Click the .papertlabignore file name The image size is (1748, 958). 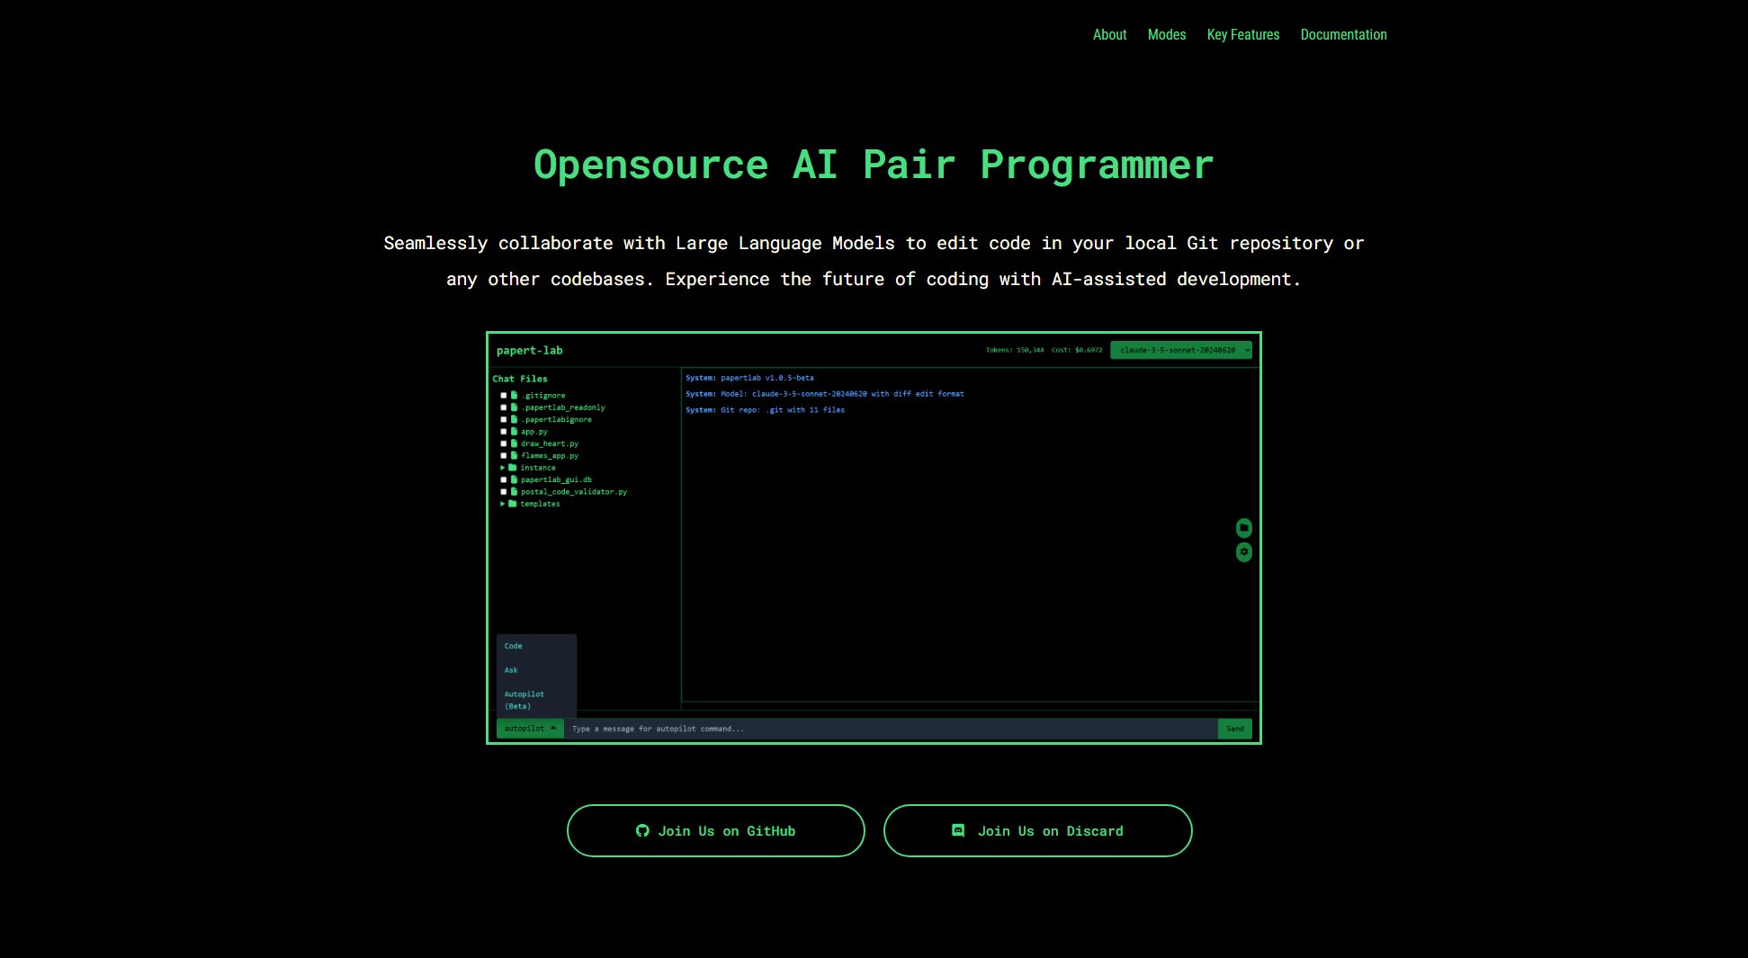557,419
